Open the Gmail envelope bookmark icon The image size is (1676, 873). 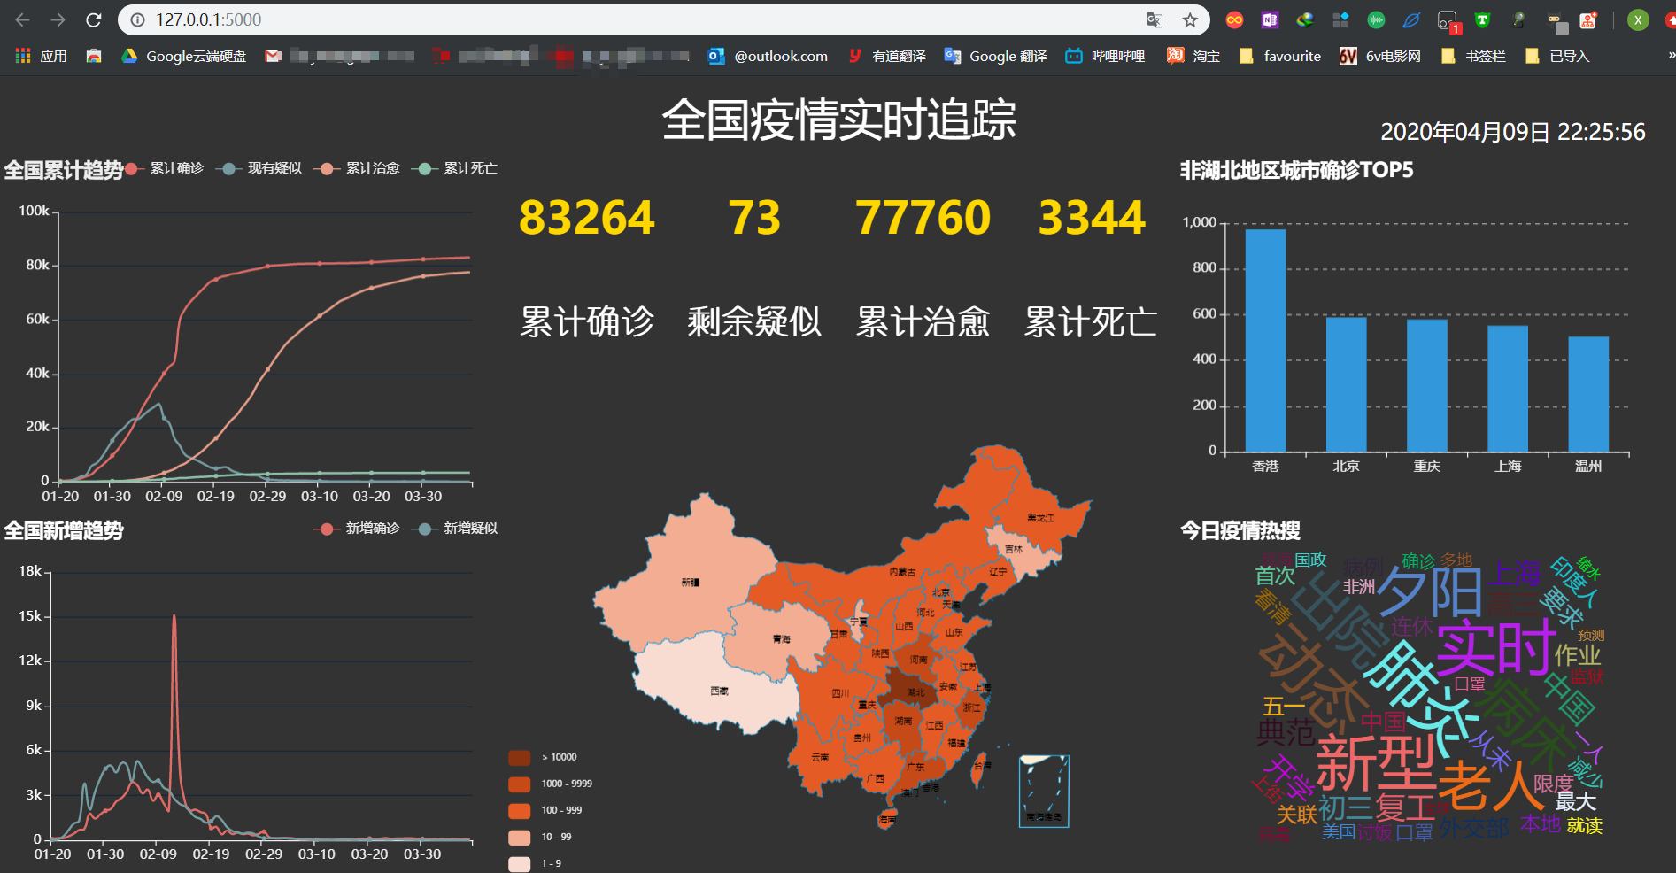(274, 56)
